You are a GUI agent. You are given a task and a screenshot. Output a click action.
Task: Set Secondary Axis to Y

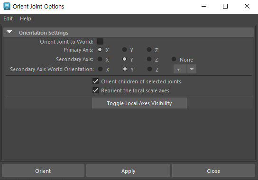(x=125, y=59)
